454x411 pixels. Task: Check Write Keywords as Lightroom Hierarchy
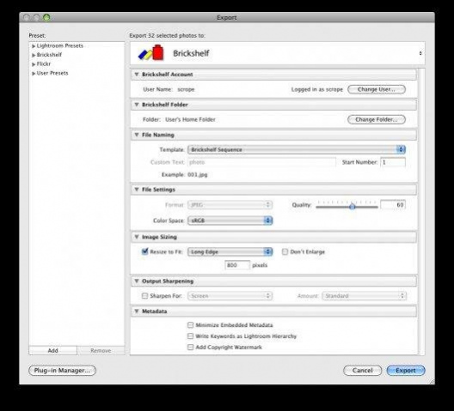[190, 336]
